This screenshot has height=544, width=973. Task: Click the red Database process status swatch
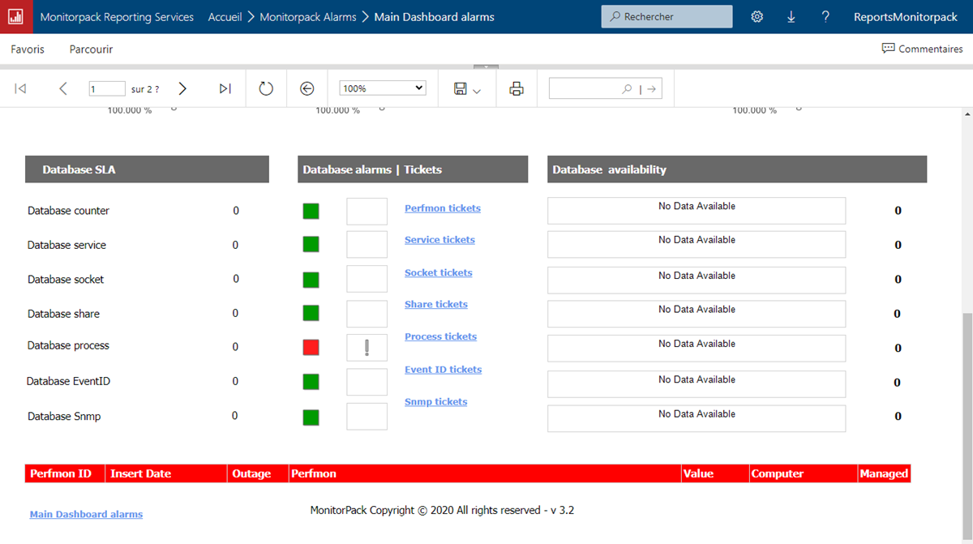point(311,347)
